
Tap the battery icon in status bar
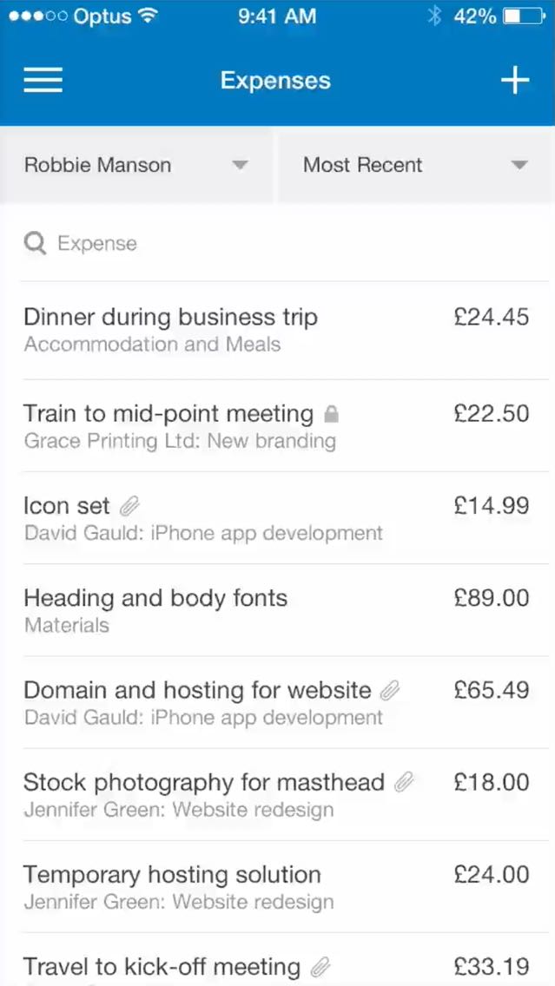[523, 16]
